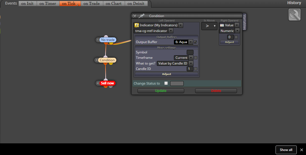Click the Show all button

(x=286, y=150)
